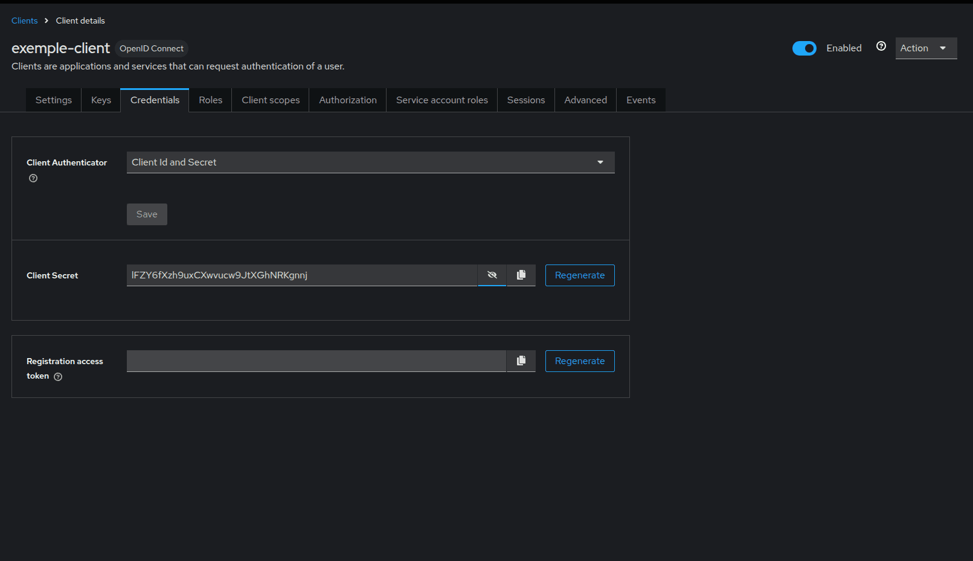
Task: Regenerate the Registration access token
Action: pyautogui.click(x=579, y=361)
